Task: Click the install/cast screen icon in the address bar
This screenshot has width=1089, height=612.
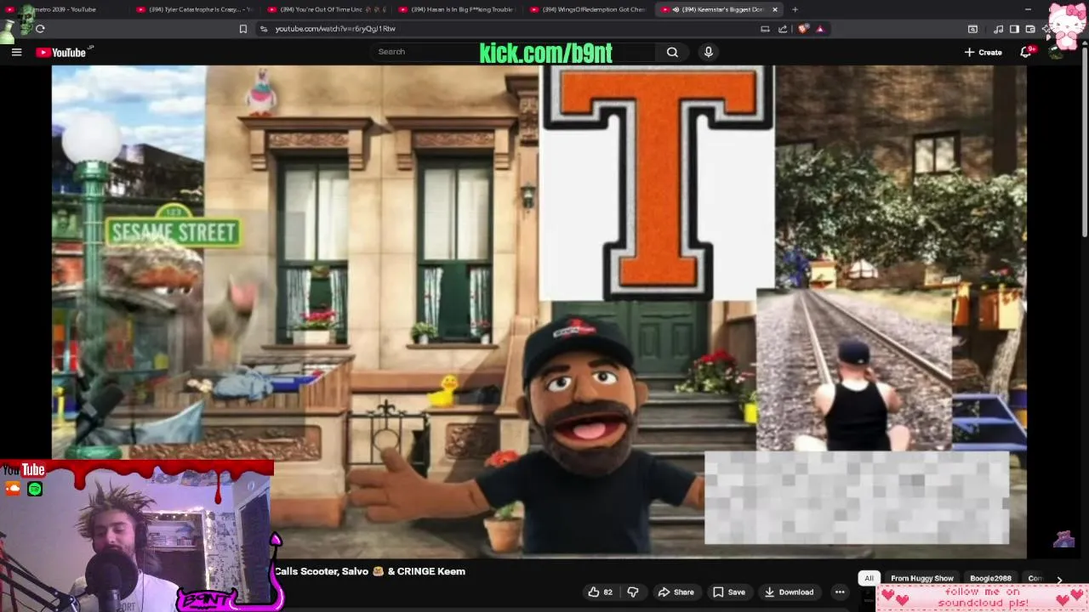Action: (x=765, y=29)
